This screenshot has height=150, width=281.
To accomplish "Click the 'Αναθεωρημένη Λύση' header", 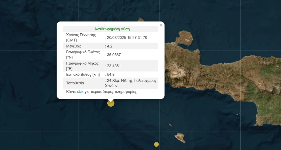I will [x=112, y=29].
